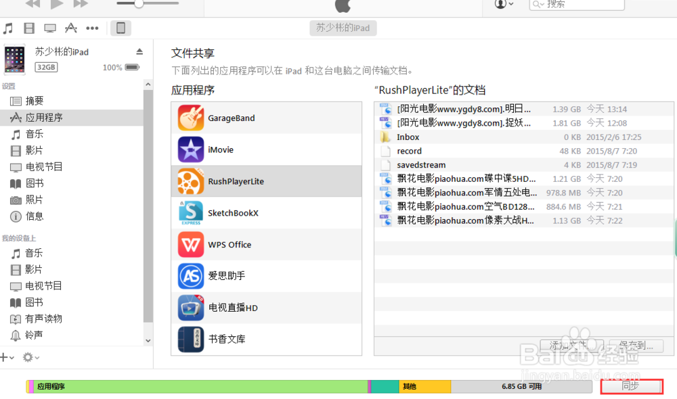The image size is (677, 399).
Task: Select 应用程序 under settings sidebar
Action: [71, 118]
